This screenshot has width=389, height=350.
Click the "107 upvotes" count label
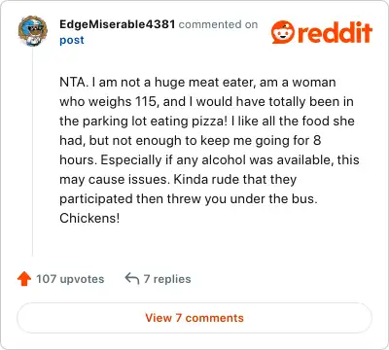70,279
